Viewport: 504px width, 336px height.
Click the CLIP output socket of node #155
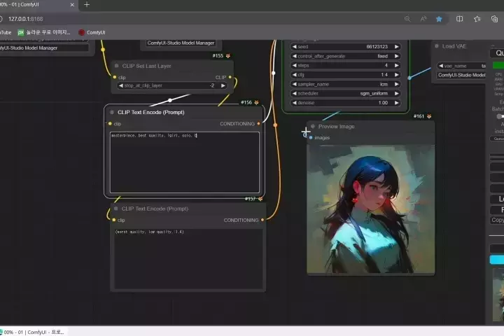pyautogui.click(x=230, y=77)
